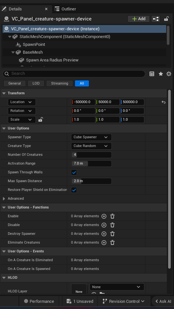Click the details panel vertical scrollbar
The height and width of the screenshot is (309, 174).
[x=169, y=179]
